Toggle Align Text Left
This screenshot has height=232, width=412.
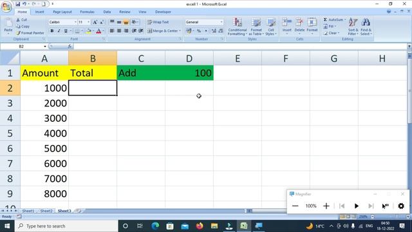pos(112,31)
